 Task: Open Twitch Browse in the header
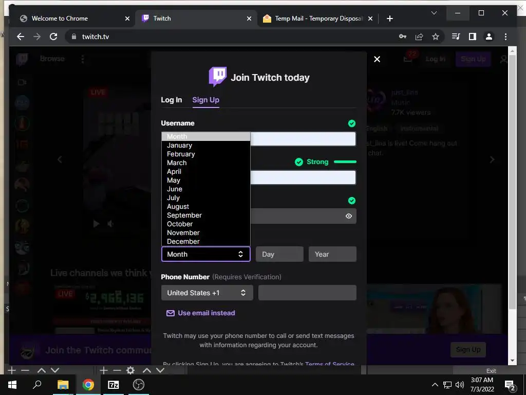[x=52, y=59]
